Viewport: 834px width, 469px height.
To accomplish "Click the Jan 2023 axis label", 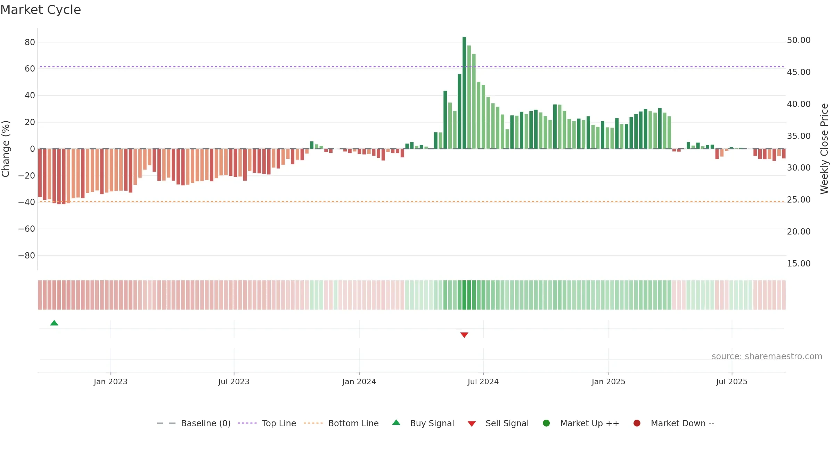I will click(111, 381).
